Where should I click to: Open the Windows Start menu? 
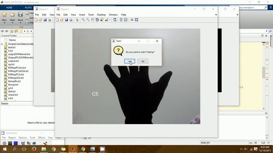pos(5,149)
